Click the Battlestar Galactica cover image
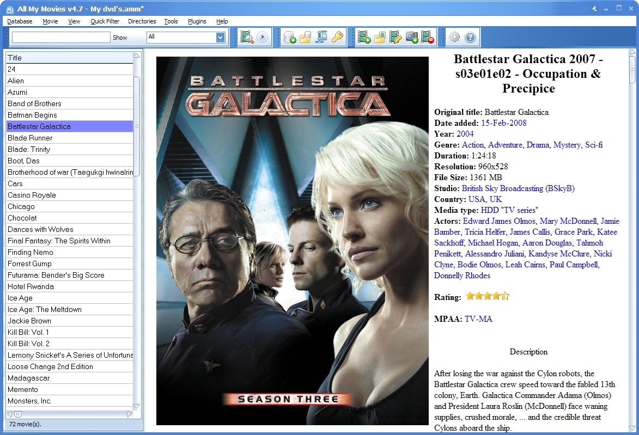This screenshot has width=639, height=435. tap(292, 241)
